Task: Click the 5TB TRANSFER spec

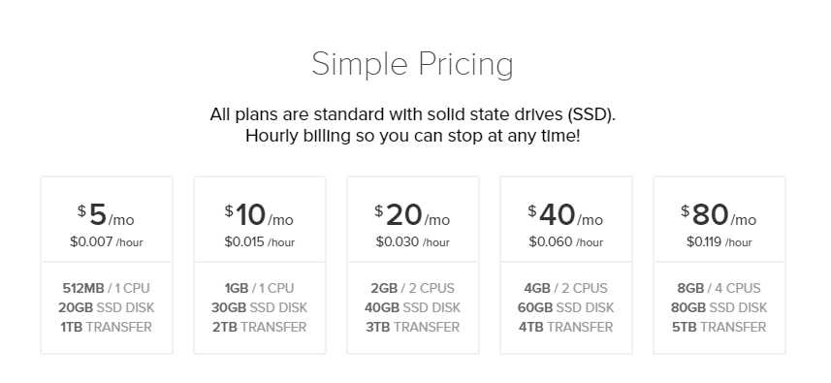Action: coord(719,328)
